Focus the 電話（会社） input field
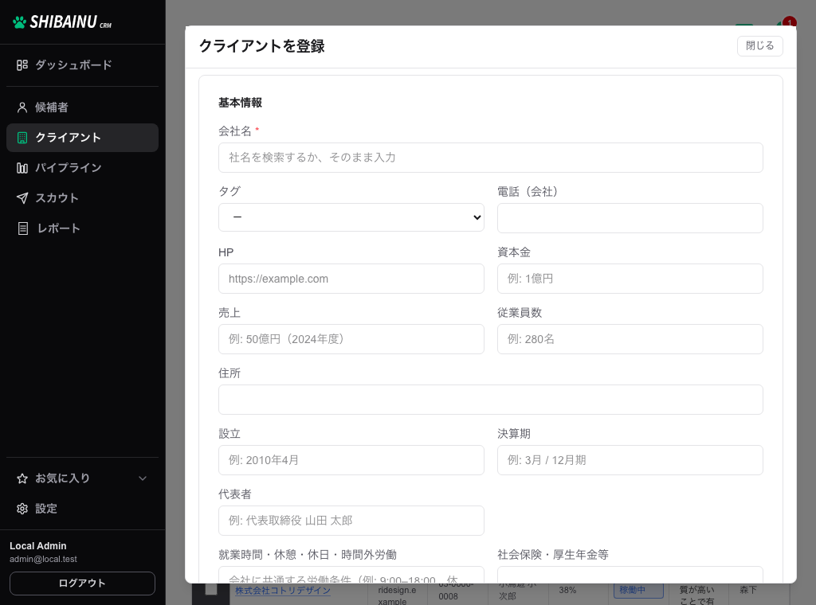Image resolution: width=816 pixels, height=605 pixels. point(630,218)
